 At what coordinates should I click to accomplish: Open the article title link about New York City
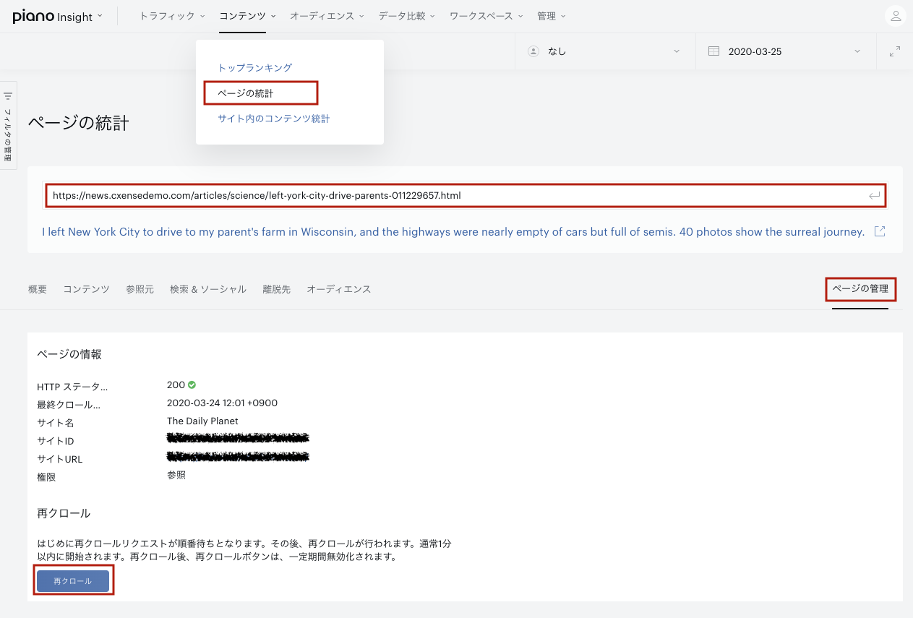click(453, 232)
